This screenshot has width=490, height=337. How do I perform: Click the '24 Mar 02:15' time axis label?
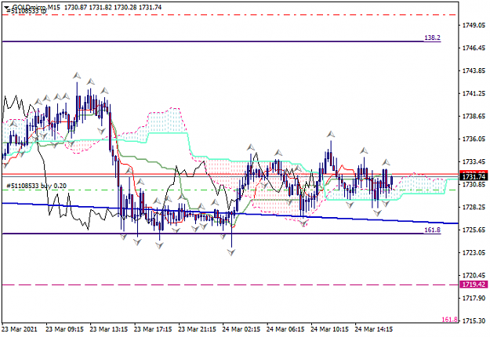pos(241,329)
